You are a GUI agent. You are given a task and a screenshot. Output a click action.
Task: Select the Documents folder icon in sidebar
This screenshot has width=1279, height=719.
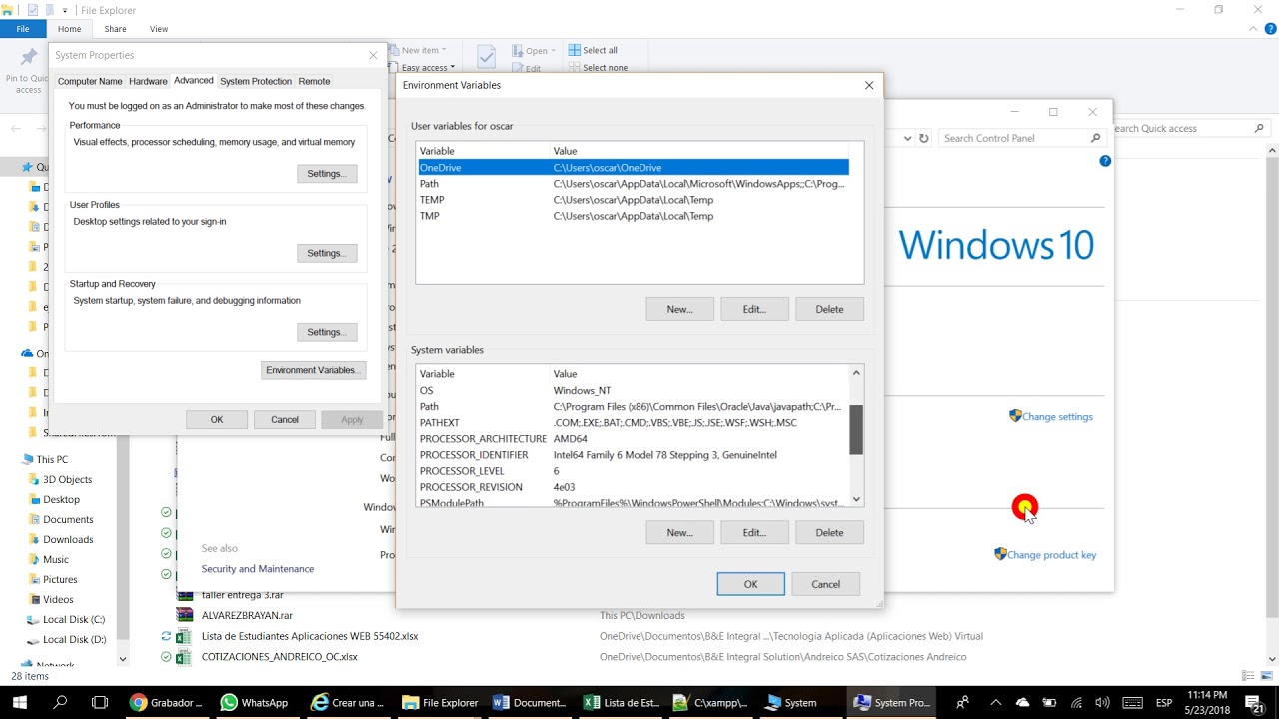(33, 520)
